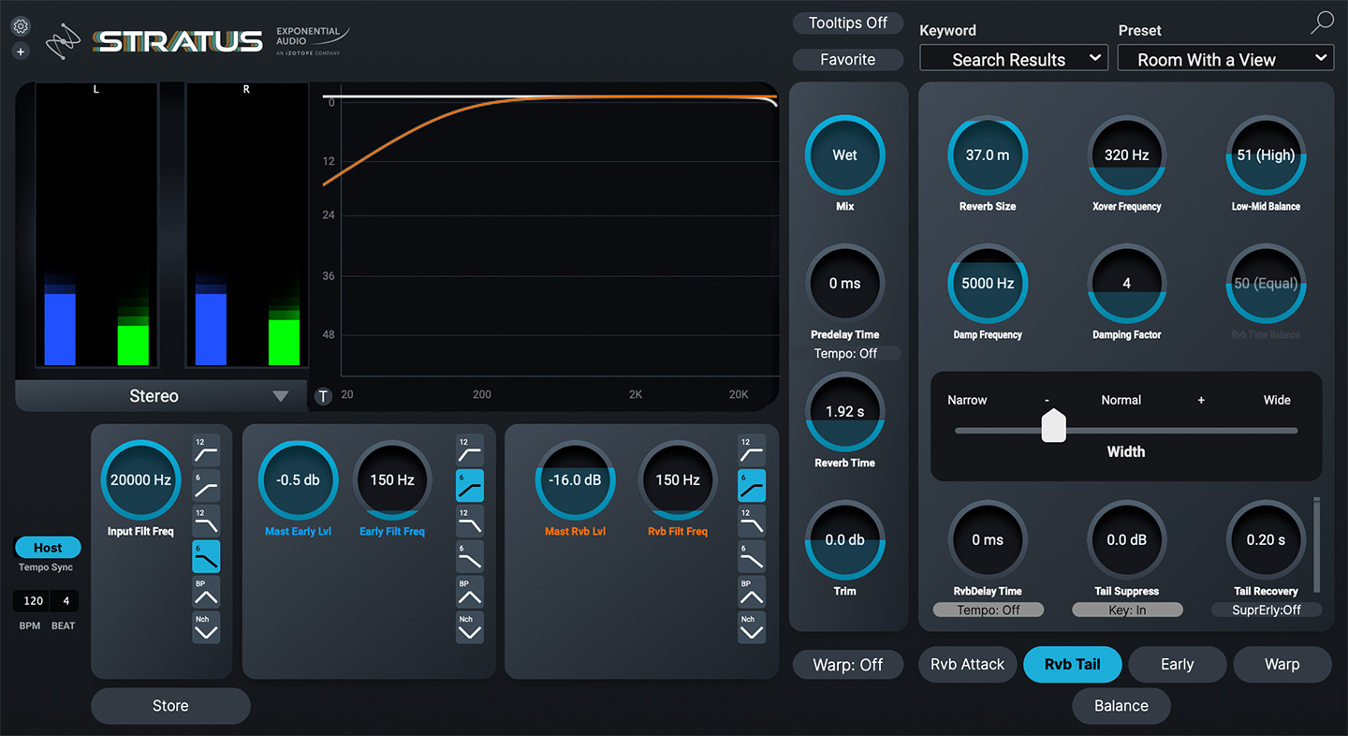Click the Reverb Size 37.0 m knob
Image resolution: width=1348 pixels, height=736 pixels.
988,155
